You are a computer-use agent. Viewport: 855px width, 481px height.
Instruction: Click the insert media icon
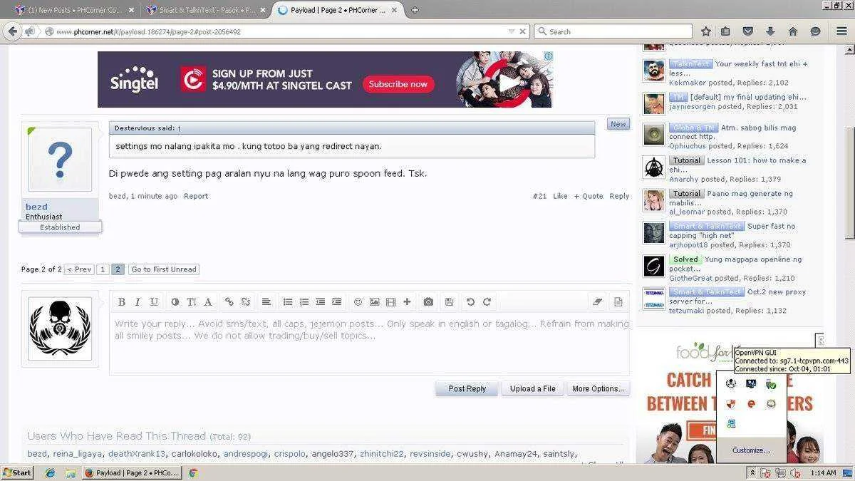coord(390,302)
